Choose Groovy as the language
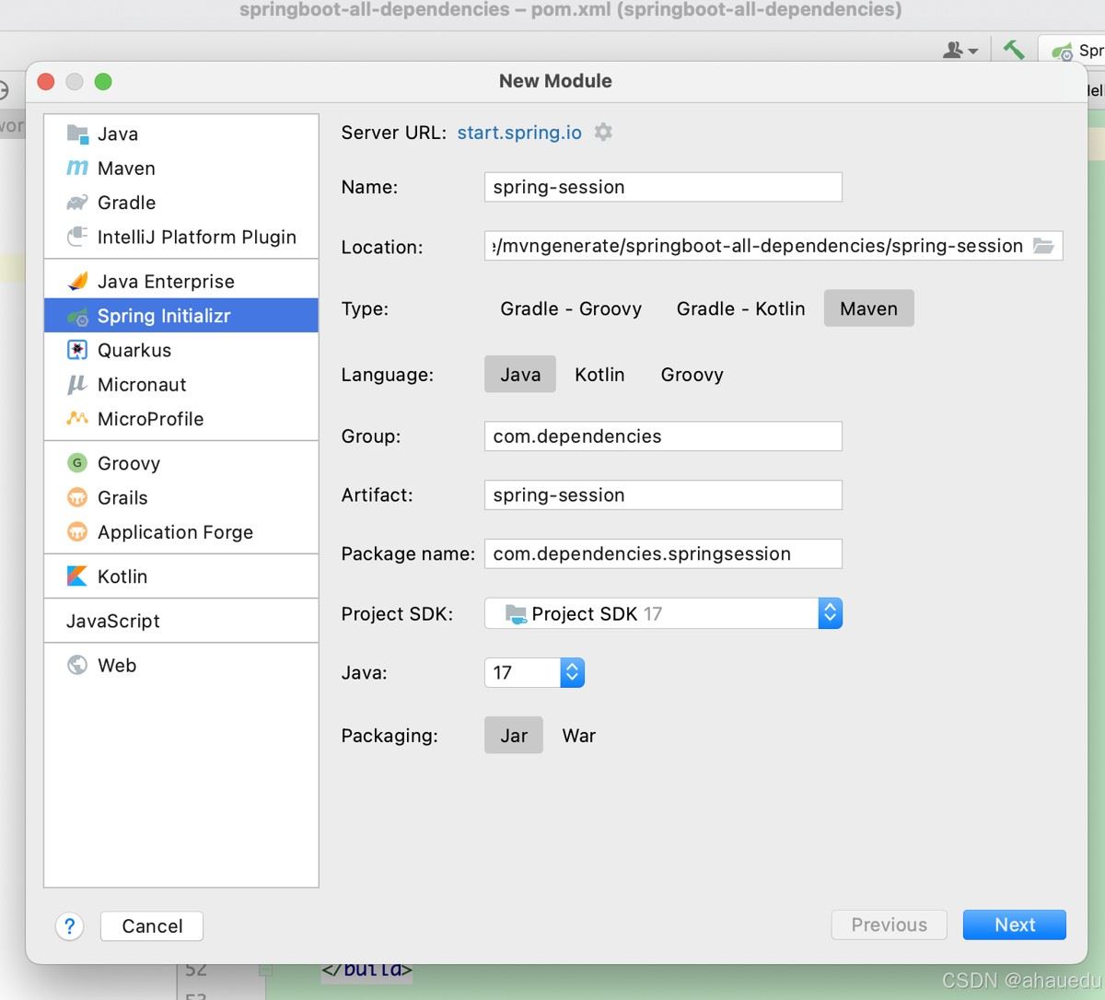Viewport: 1105px width, 1000px height. click(692, 375)
